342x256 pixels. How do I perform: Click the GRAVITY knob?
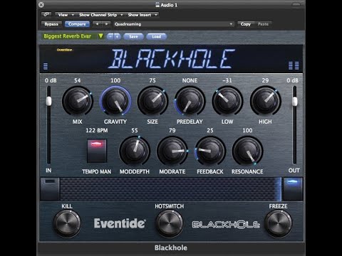click(115, 101)
